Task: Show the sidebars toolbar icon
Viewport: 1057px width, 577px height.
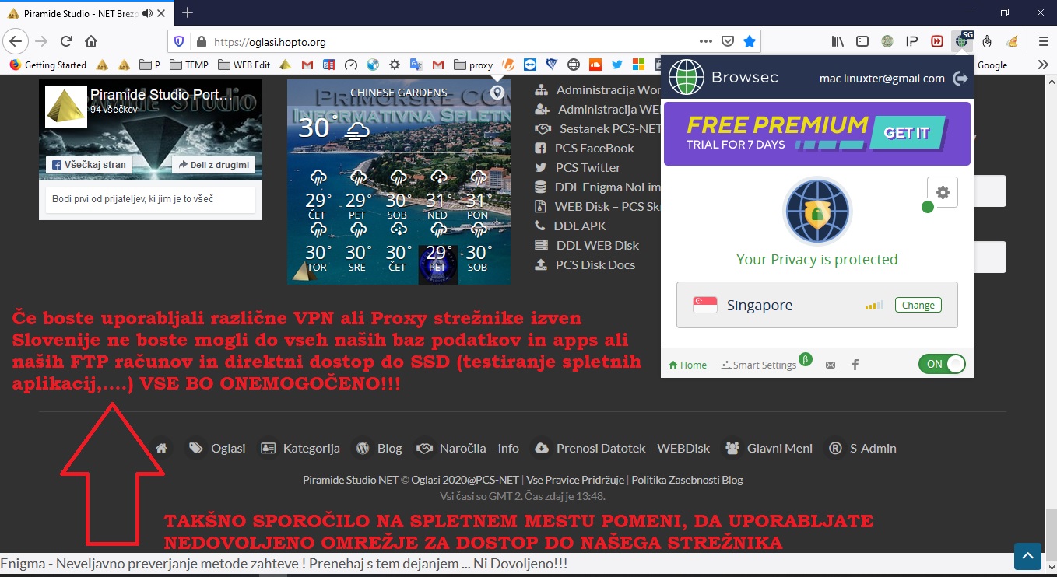Action: click(862, 41)
